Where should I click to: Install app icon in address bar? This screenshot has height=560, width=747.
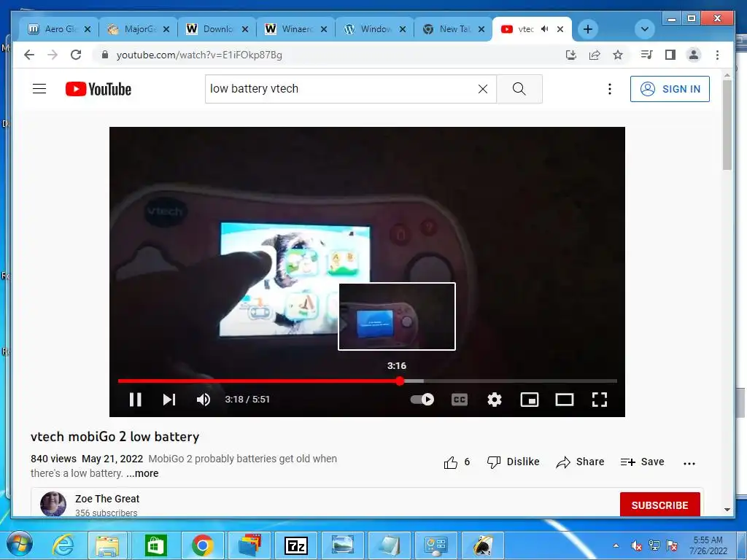(x=570, y=55)
